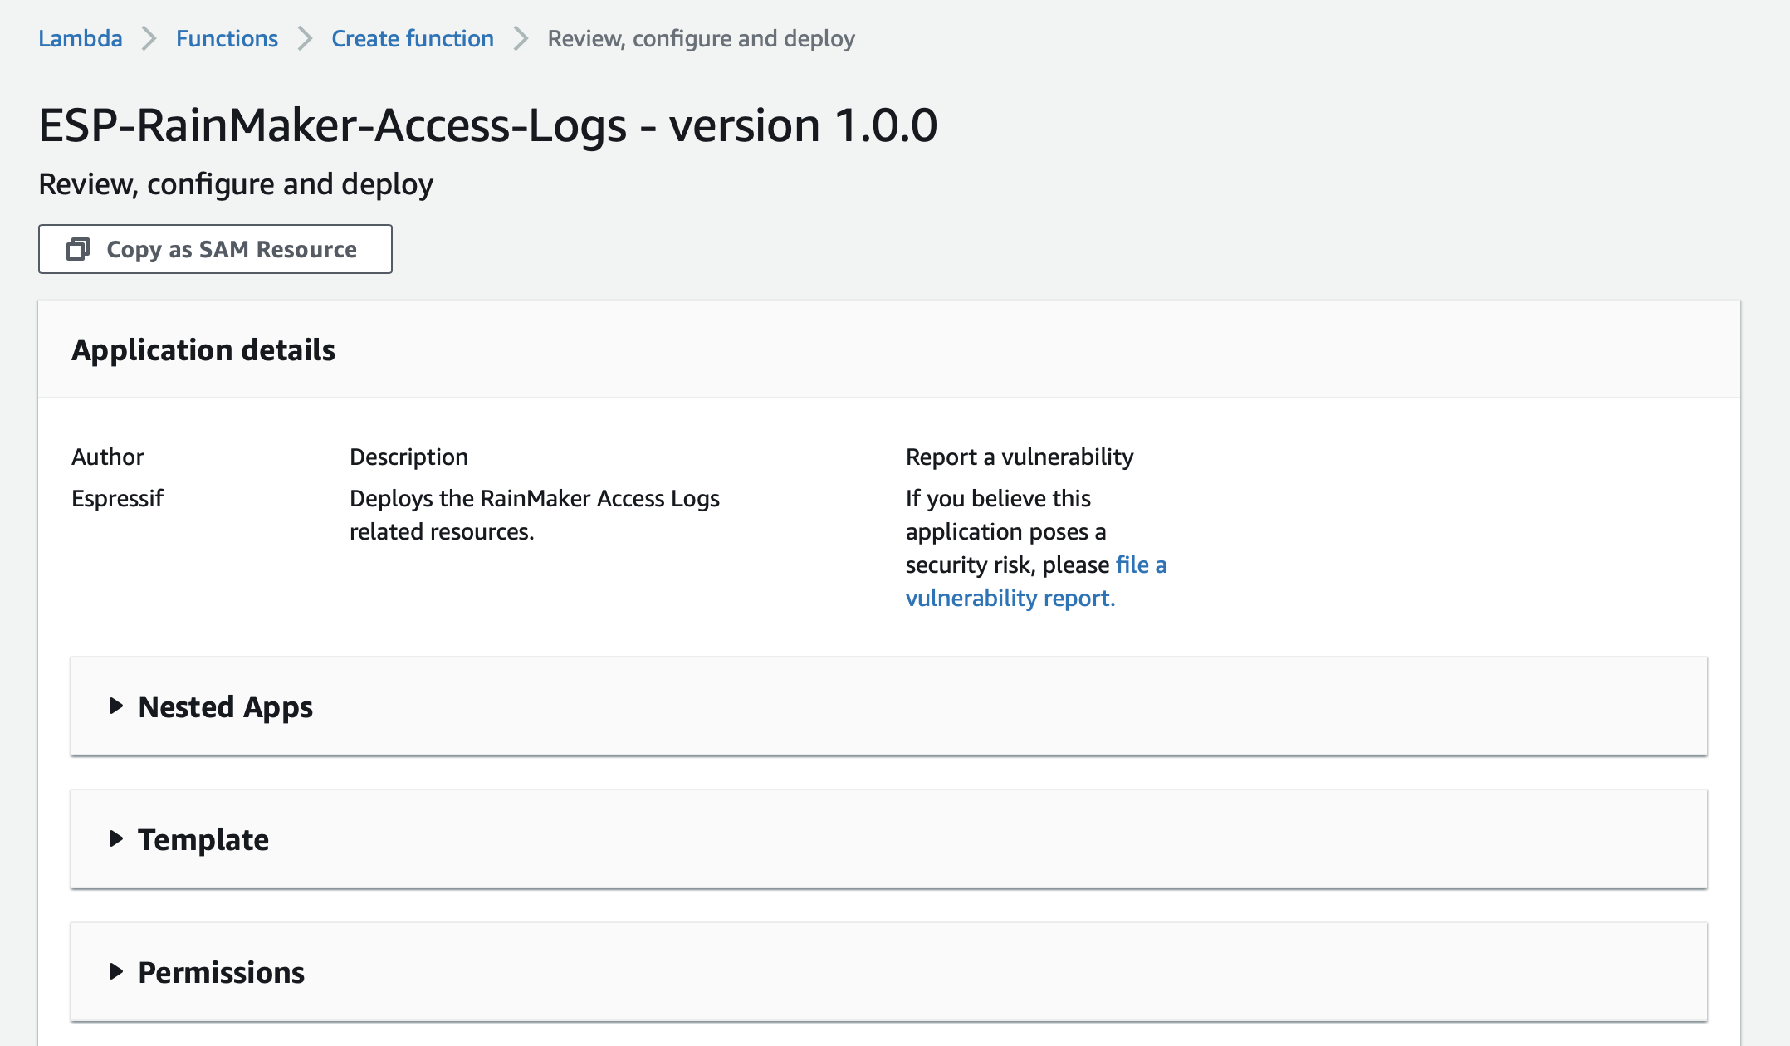Screen dimensions: 1790x1046
Task: Select the ESP-RainMaker-Access-Logs version 1.0.0 title
Action: click(x=488, y=125)
